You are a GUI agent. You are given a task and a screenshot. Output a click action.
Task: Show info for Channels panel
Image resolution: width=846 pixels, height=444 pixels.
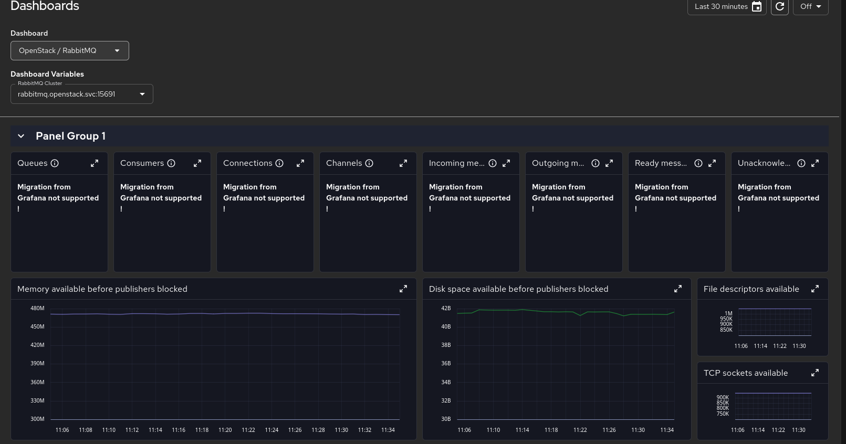pos(369,163)
